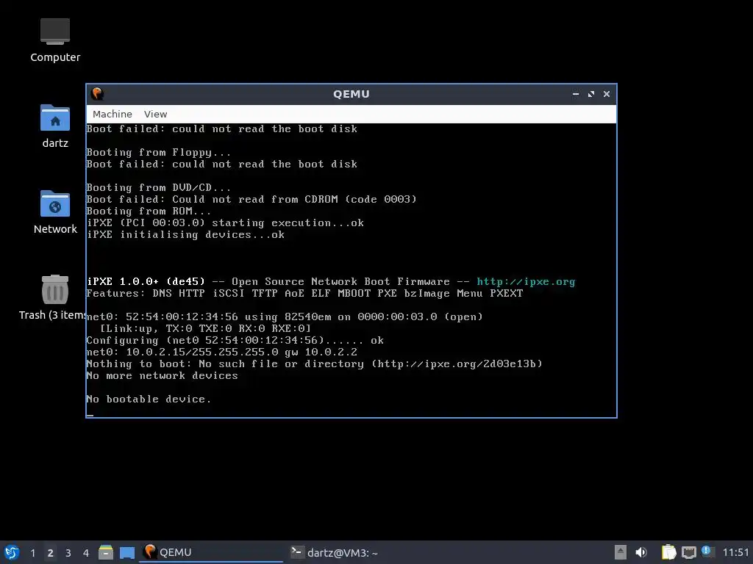Click the '[Link:up, TX:0 TXE:0' status line
This screenshot has width=753, height=564.
tap(205, 328)
